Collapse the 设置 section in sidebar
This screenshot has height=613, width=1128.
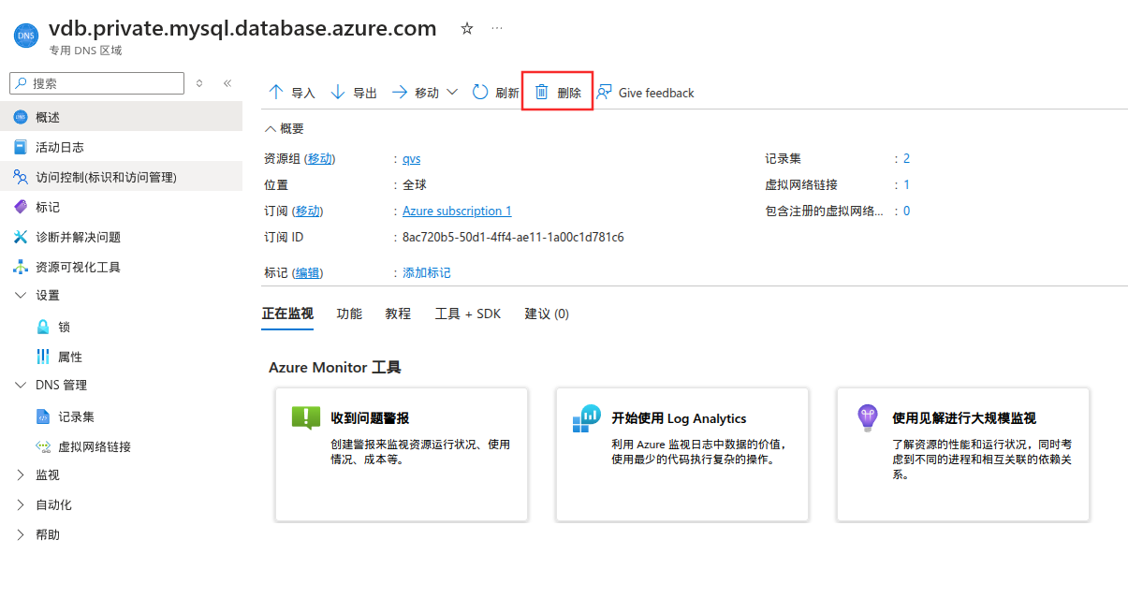(x=21, y=295)
